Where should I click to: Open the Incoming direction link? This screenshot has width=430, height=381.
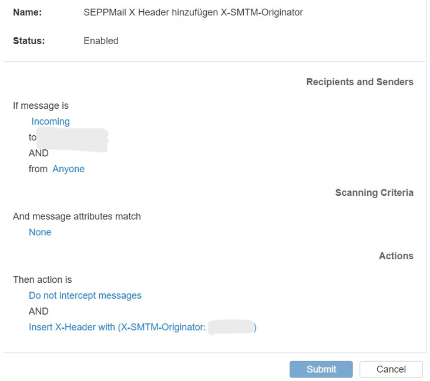[x=51, y=121]
